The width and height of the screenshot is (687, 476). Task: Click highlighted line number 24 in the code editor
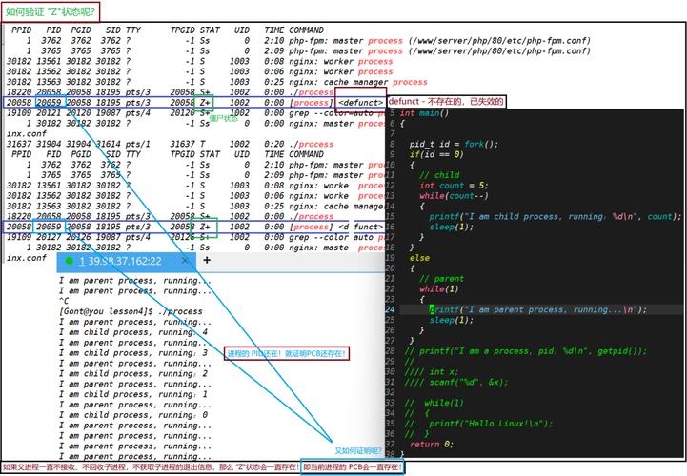click(391, 309)
